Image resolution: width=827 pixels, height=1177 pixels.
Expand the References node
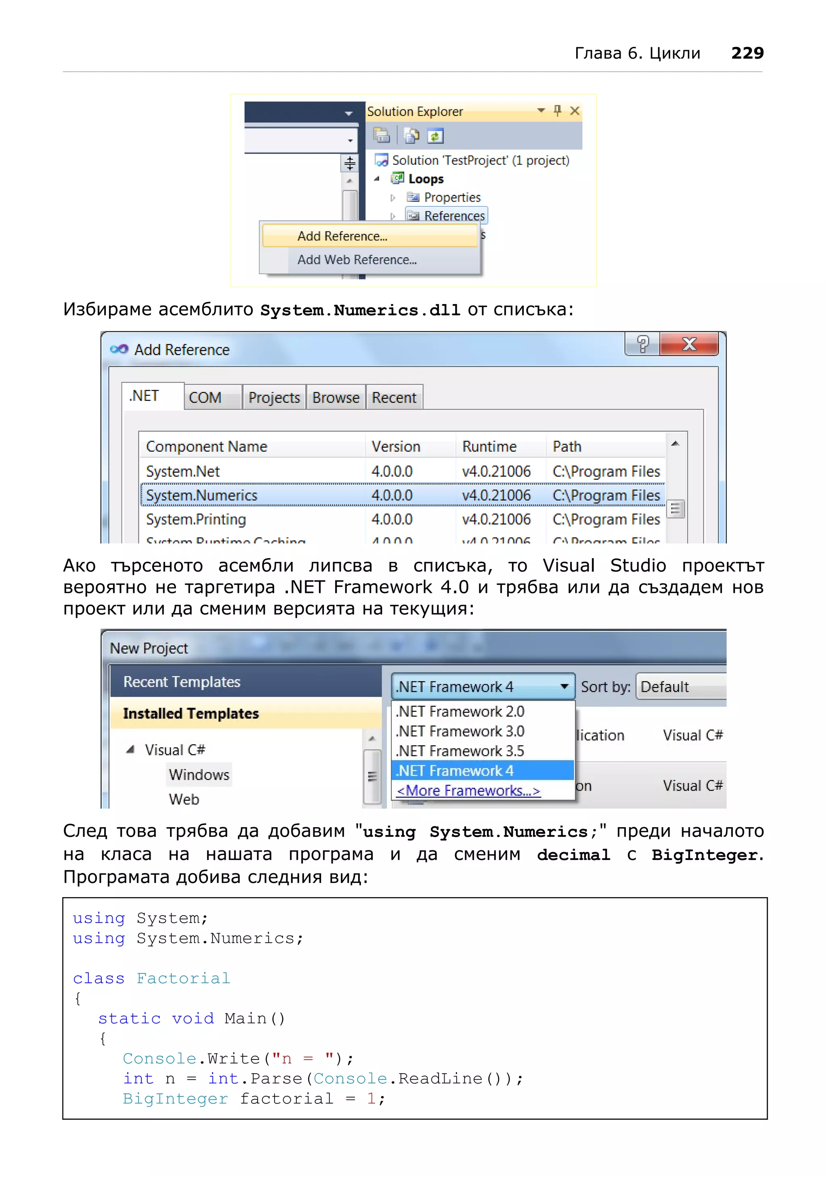pos(393,216)
